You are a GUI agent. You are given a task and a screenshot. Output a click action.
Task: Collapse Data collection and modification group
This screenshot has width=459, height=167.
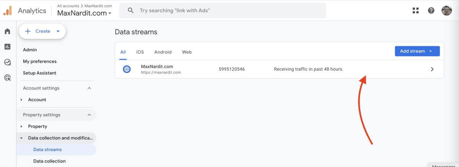click(21, 138)
